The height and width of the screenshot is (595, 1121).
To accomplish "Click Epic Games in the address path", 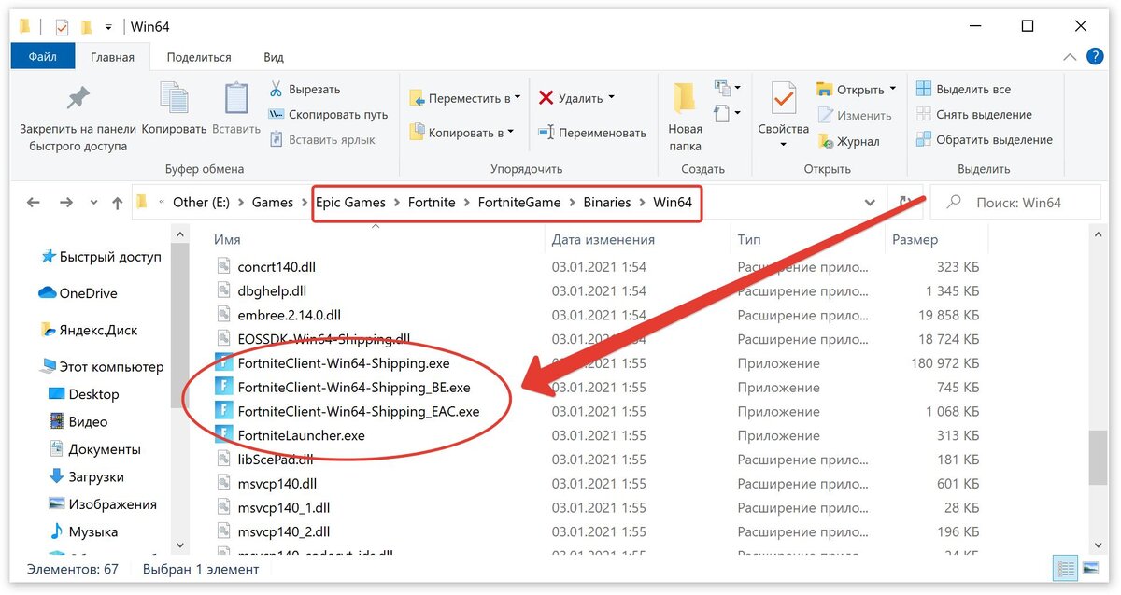I will click(x=351, y=202).
